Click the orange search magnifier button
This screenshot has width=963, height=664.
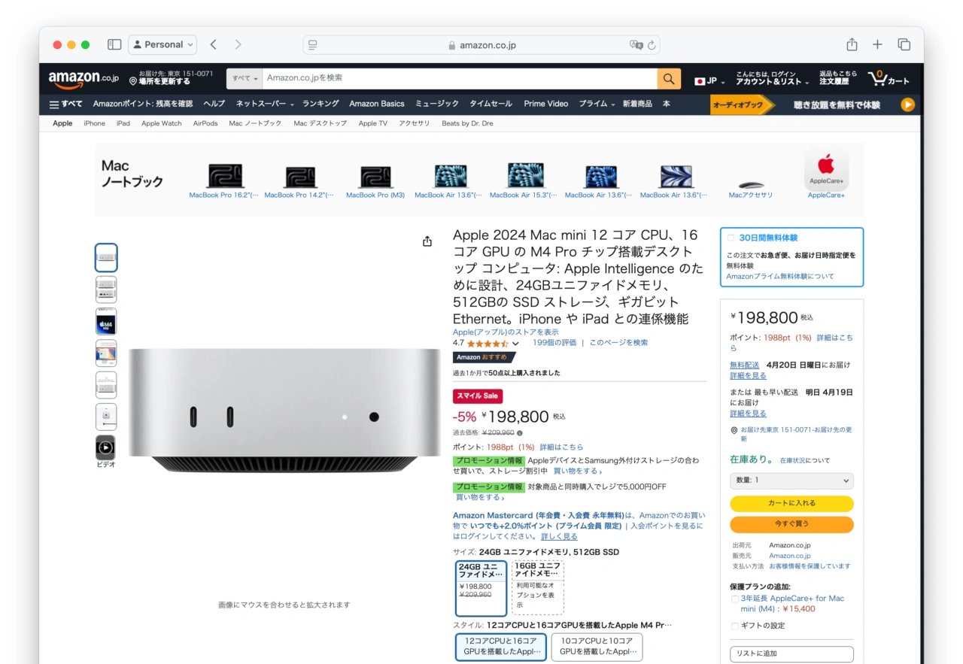(669, 78)
